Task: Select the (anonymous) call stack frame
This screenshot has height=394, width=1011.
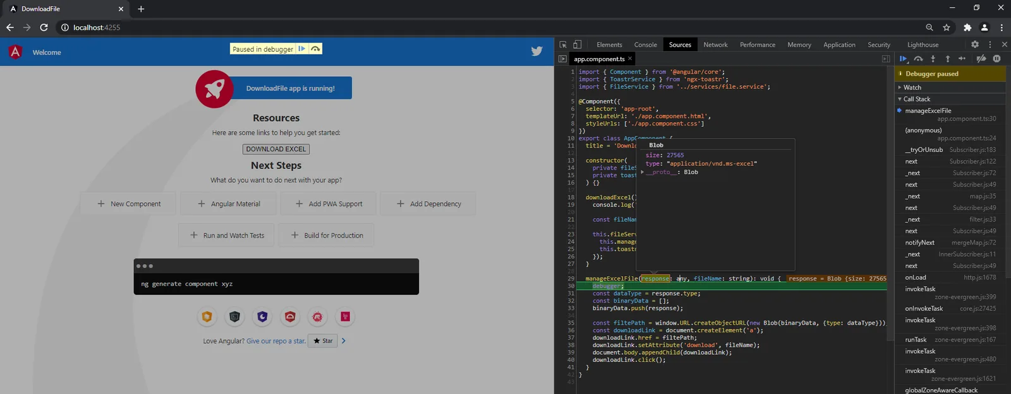Action: pos(950,134)
